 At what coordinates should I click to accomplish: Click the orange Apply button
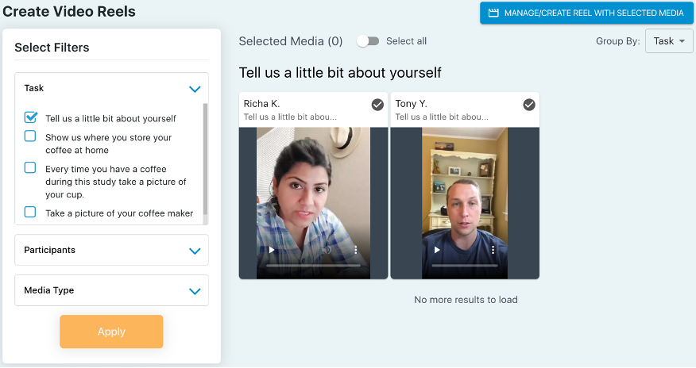click(111, 332)
